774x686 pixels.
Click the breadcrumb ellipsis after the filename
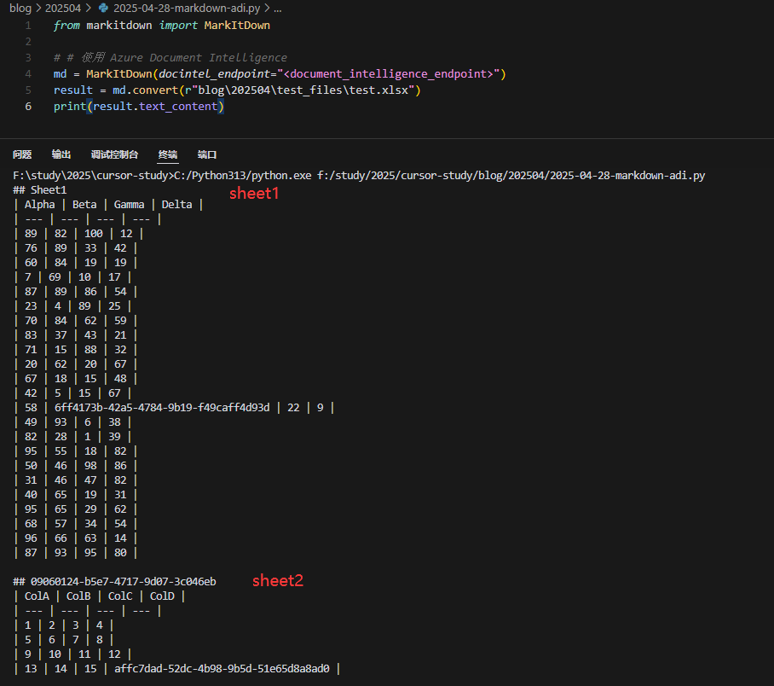(x=277, y=8)
